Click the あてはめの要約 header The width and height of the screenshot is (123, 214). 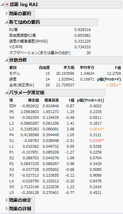tap(53, 22)
